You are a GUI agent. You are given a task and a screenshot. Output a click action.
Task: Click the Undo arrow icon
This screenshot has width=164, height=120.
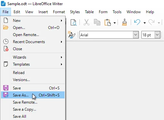[137, 22]
